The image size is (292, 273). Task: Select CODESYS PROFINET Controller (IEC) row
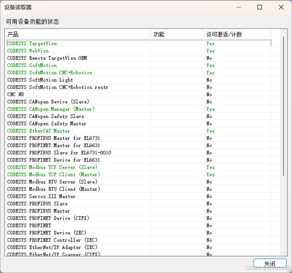(x=139, y=240)
